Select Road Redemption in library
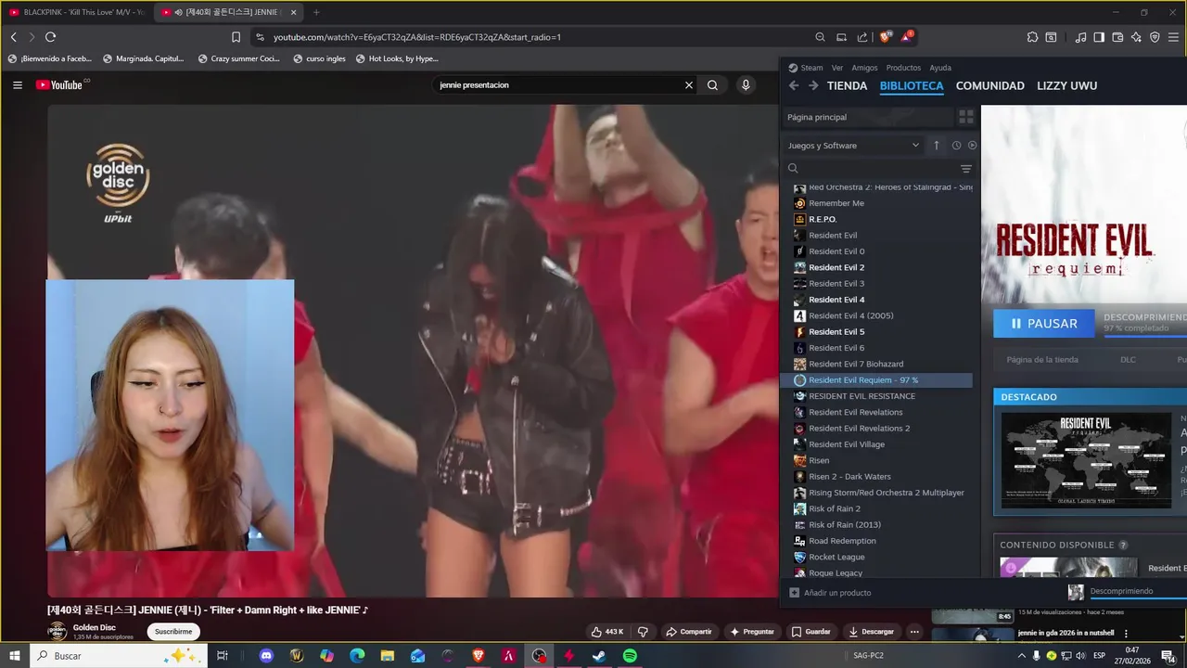 click(875, 541)
